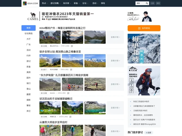Open the 保险 nav item
The width and height of the screenshot is (182, 136).
pos(103,3)
